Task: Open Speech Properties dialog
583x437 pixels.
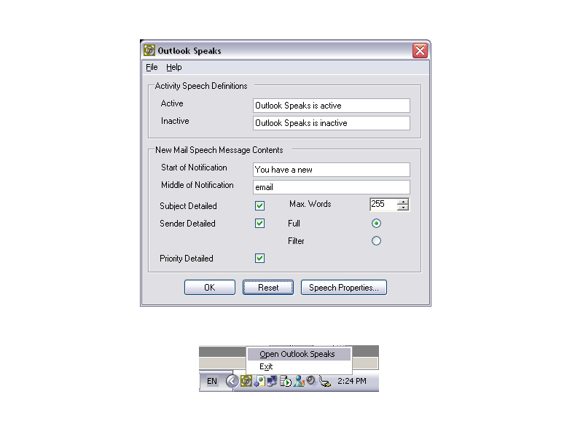Action: [343, 287]
